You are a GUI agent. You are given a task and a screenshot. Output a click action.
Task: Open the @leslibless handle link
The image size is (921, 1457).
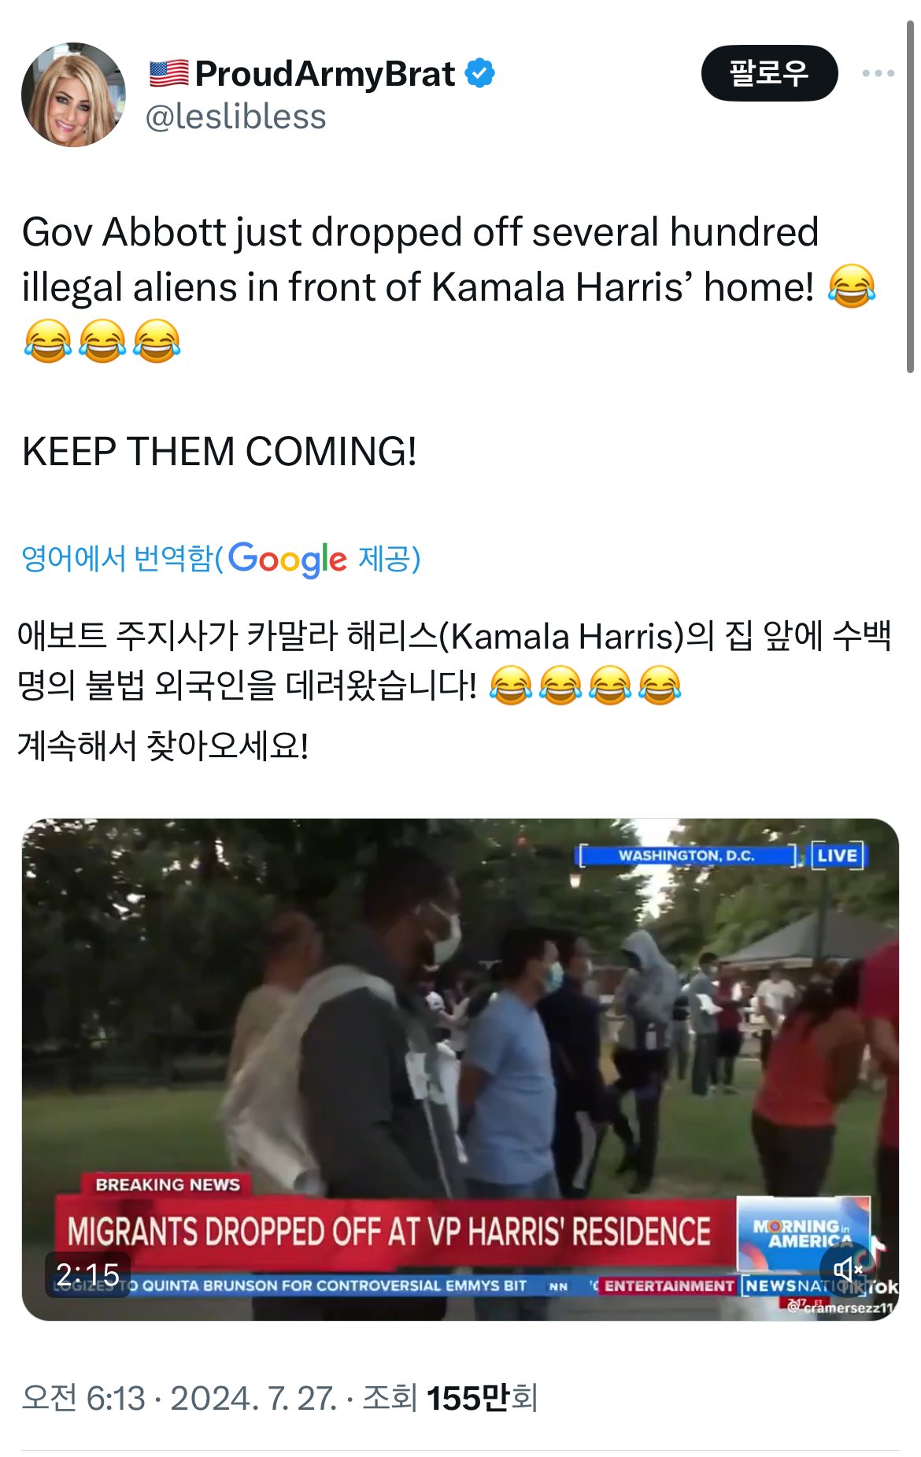tap(235, 116)
